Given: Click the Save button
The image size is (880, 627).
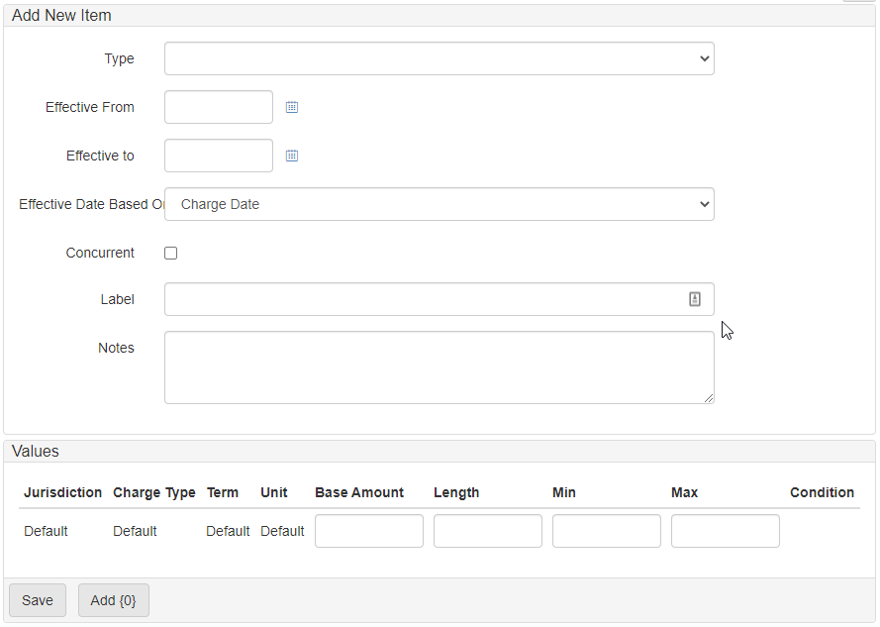Looking at the screenshot, I should point(38,600).
